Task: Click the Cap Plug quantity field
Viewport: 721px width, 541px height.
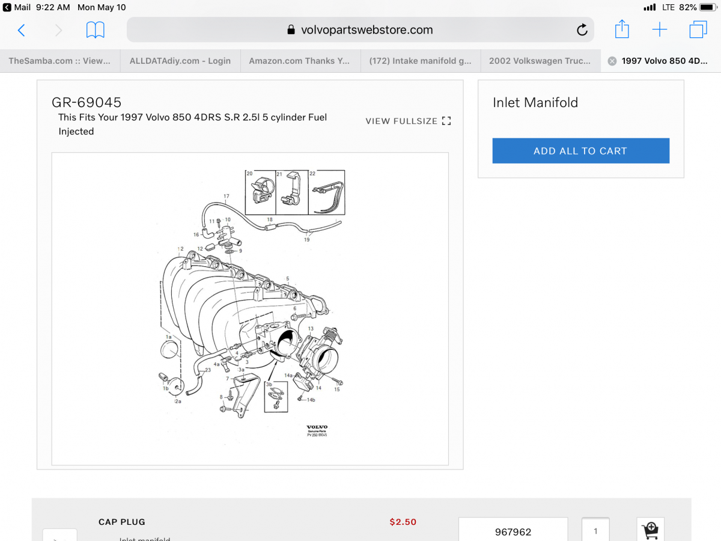Action: pyautogui.click(x=595, y=531)
